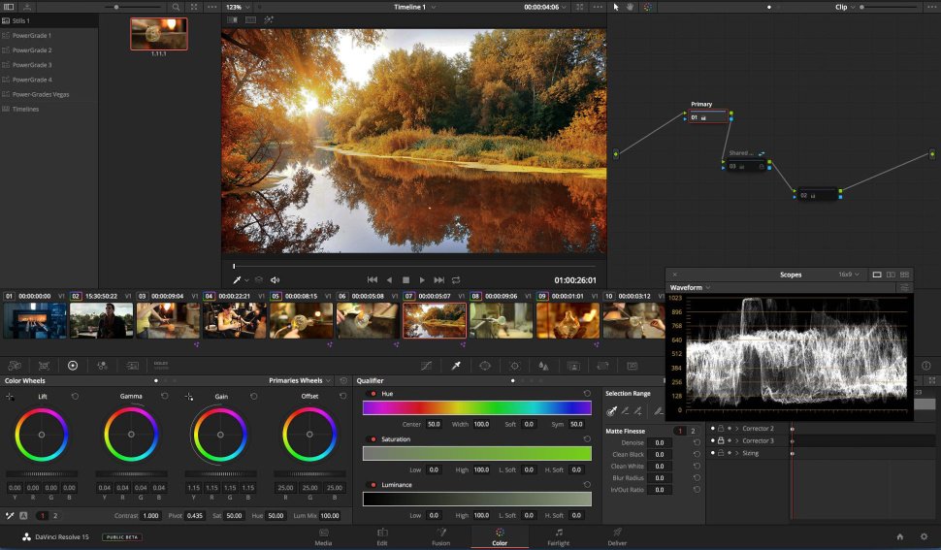Viewport: 941px width, 550px height.
Task: Click the Hue spectrum color bar
Action: coord(477,407)
